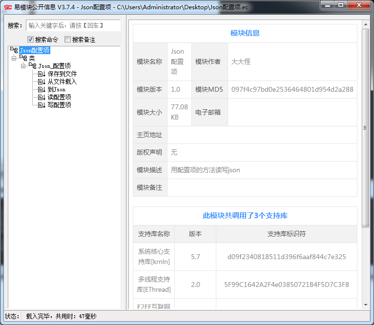Click the 支持库标识符 column header

coord(287,234)
